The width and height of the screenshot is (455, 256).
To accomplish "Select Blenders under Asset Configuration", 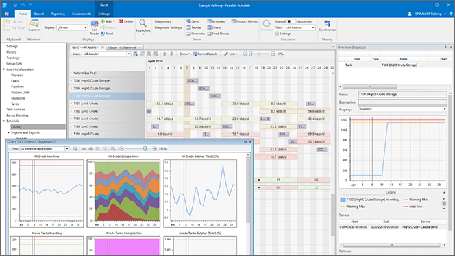I will [17, 75].
